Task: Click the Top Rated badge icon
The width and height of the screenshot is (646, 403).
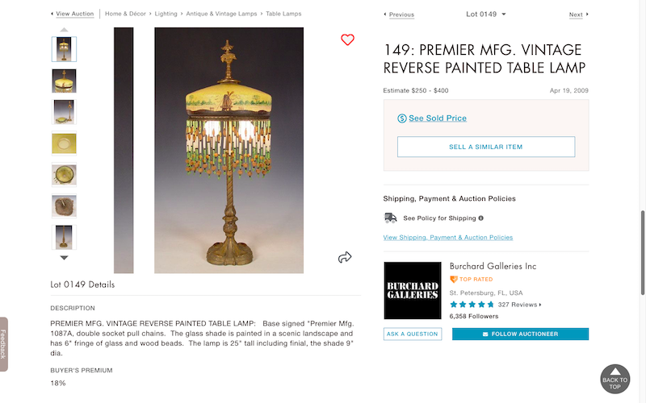Action: tap(454, 279)
